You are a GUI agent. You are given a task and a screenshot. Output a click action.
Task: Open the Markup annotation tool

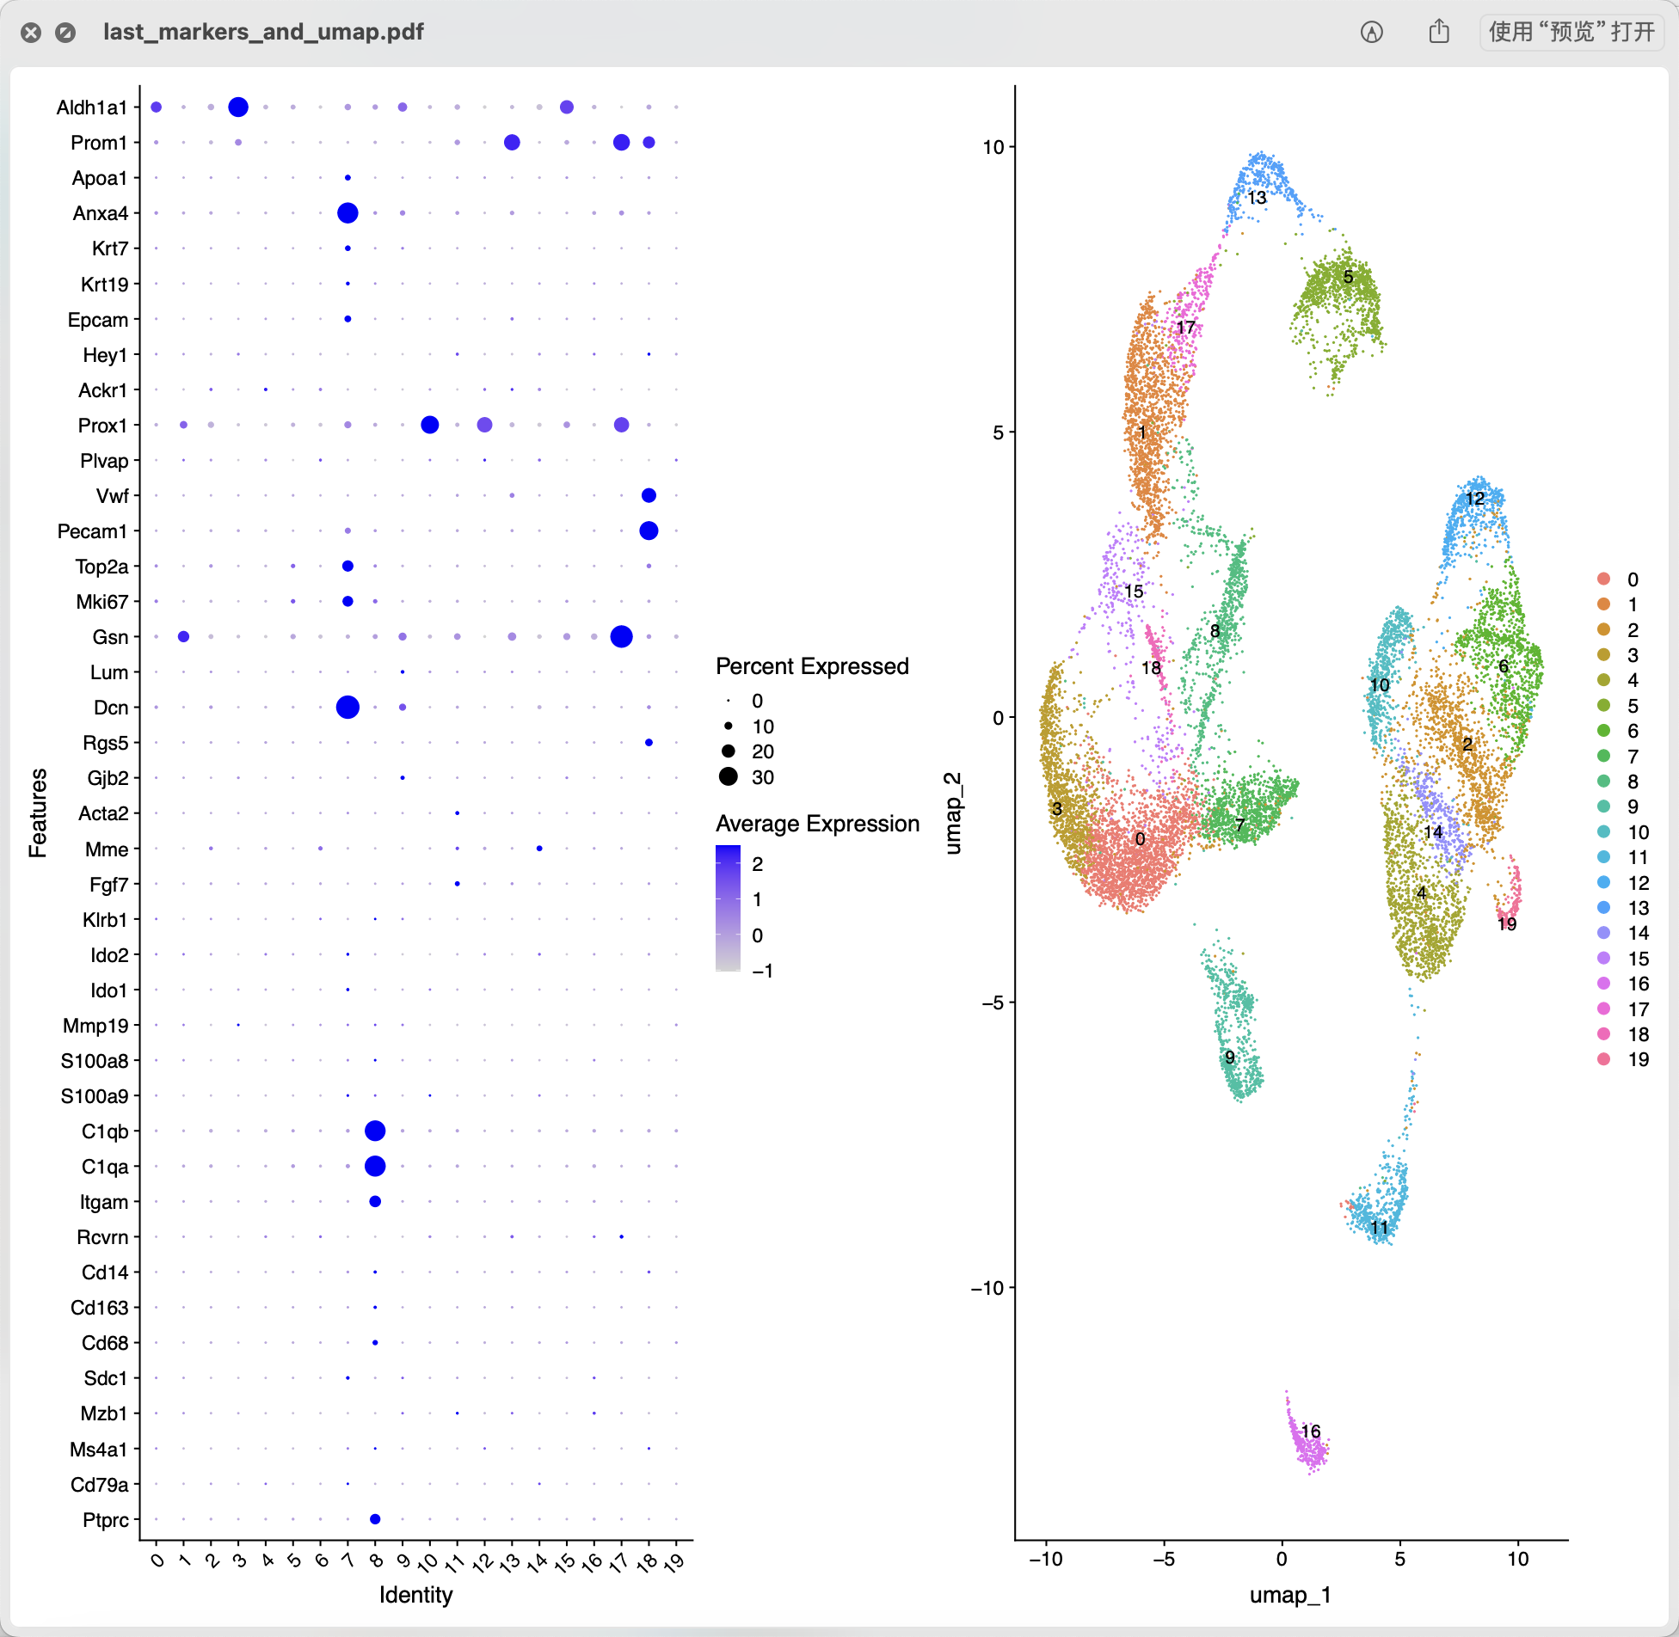point(1372,33)
